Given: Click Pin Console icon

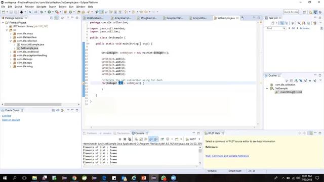Looking at the screenshot, I should point(162,139).
